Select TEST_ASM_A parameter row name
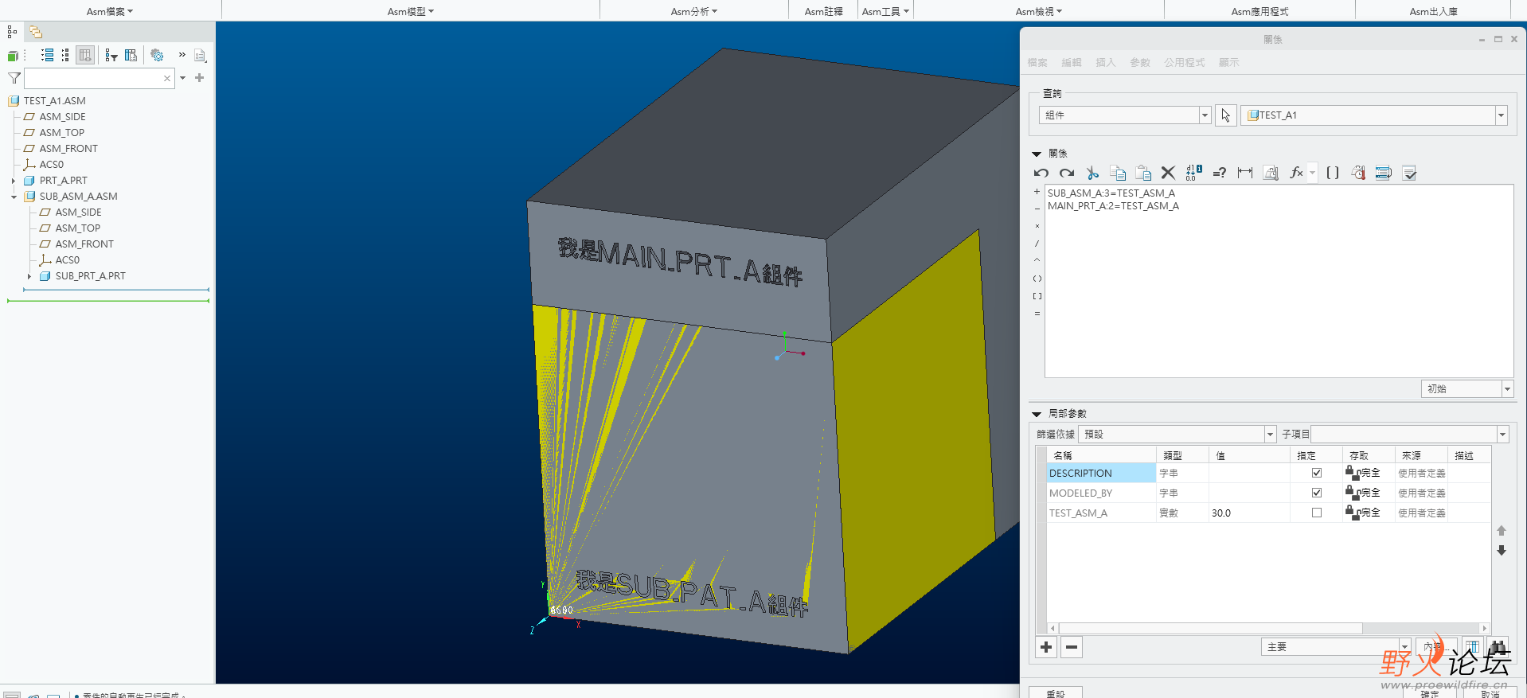The image size is (1527, 698). pos(1078,513)
